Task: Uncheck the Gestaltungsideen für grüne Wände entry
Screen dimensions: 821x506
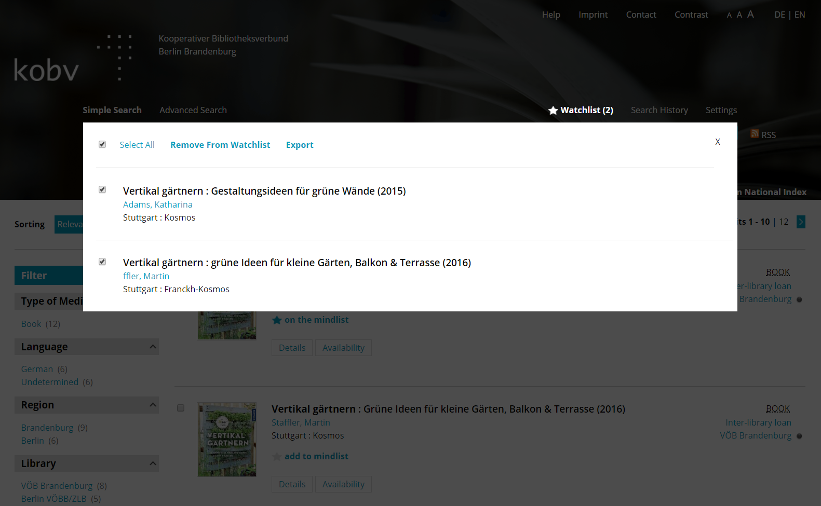Action: click(102, 190)
